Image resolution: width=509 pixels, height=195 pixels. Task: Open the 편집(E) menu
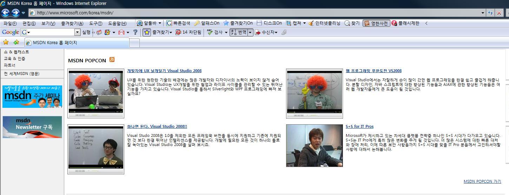tap(29, 23)
